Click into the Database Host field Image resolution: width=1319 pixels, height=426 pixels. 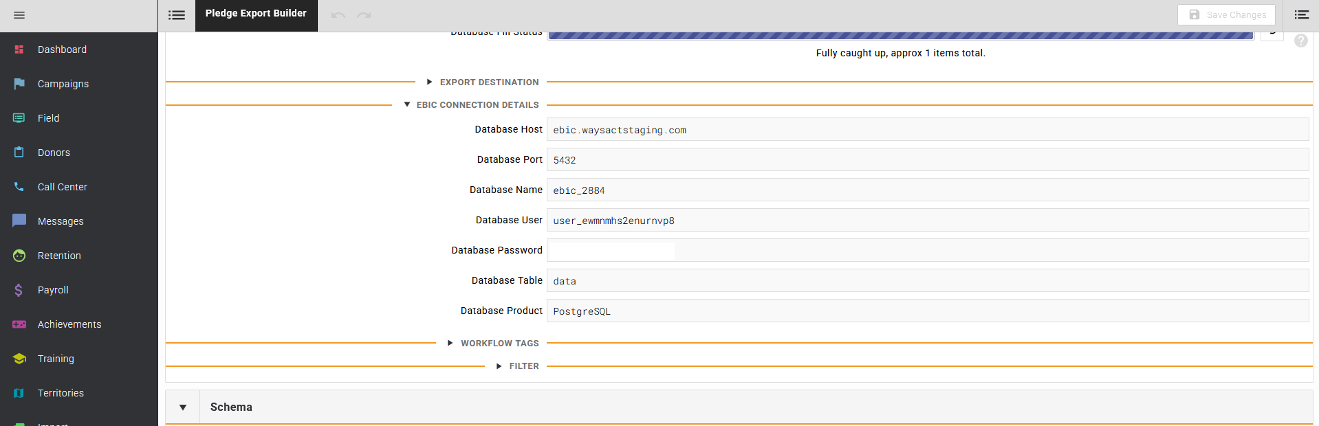click(x=927, y=130)
